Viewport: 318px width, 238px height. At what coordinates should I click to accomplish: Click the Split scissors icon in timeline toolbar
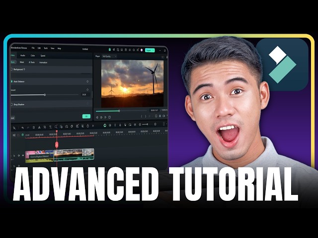point(39,127)
